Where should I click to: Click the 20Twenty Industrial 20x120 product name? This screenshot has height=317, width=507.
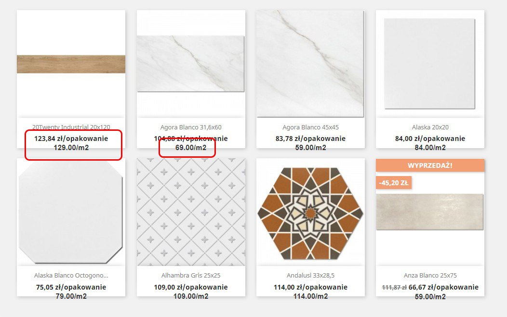(71, 127)
